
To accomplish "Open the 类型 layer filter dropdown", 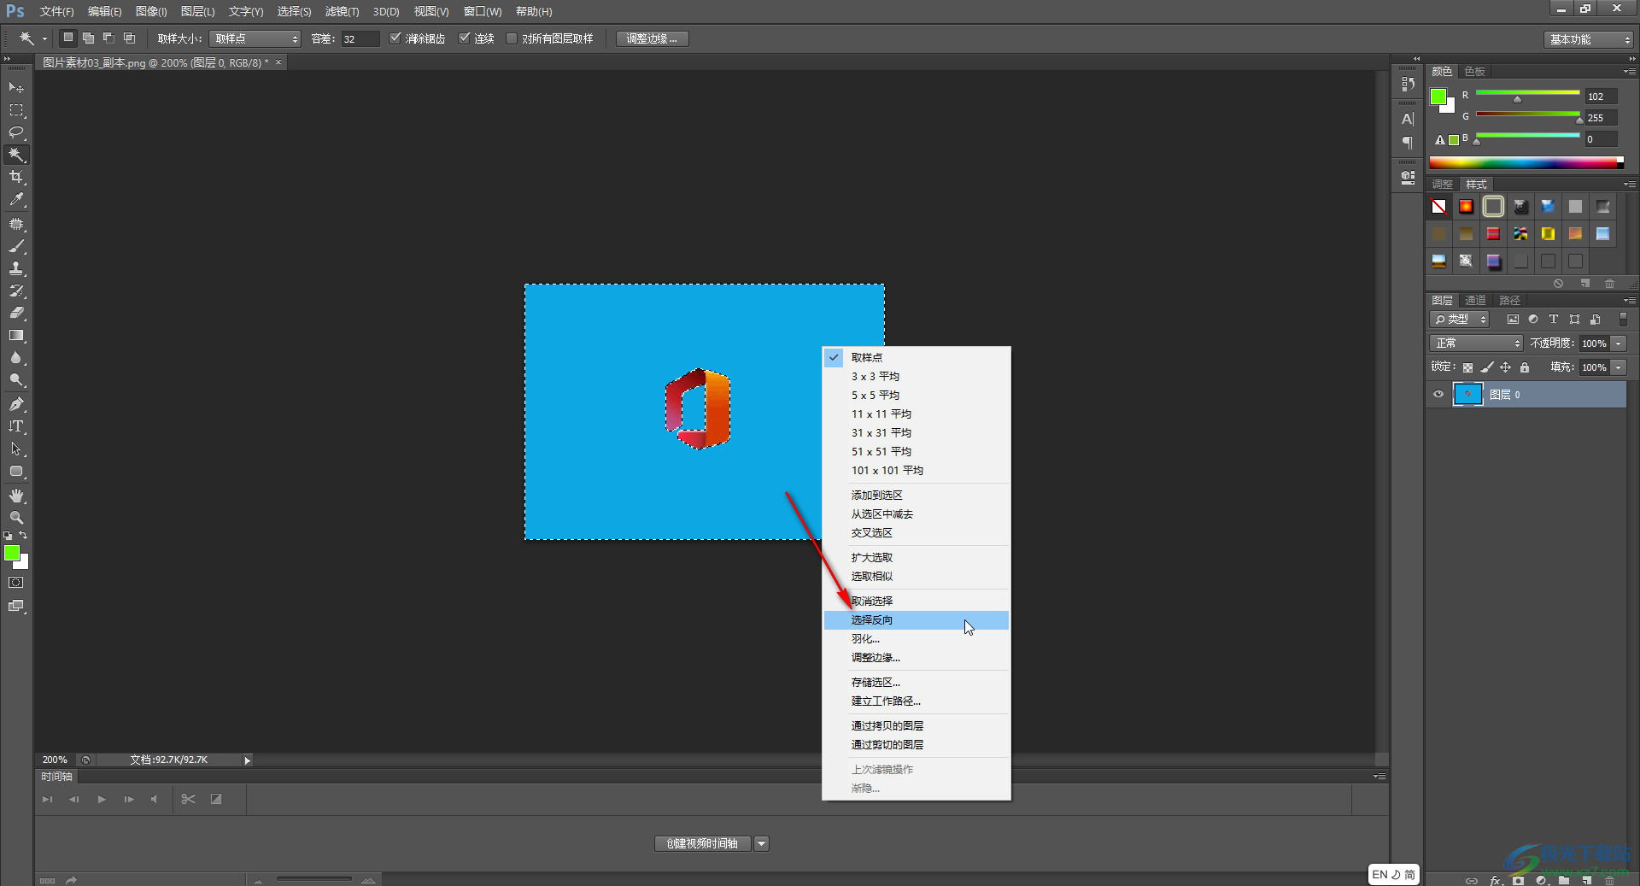I will pos(1460,320).
